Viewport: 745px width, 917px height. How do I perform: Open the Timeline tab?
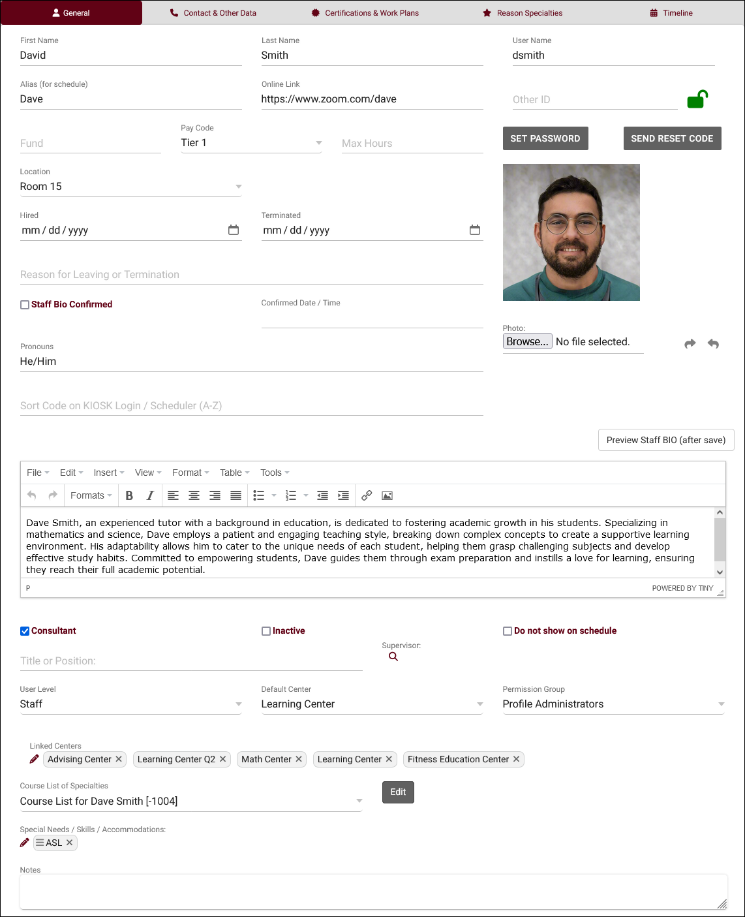point(671,13)
